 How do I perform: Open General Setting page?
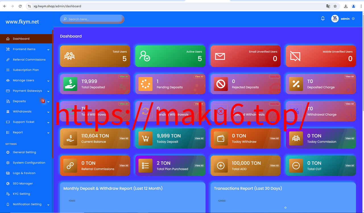click(26, 152)
